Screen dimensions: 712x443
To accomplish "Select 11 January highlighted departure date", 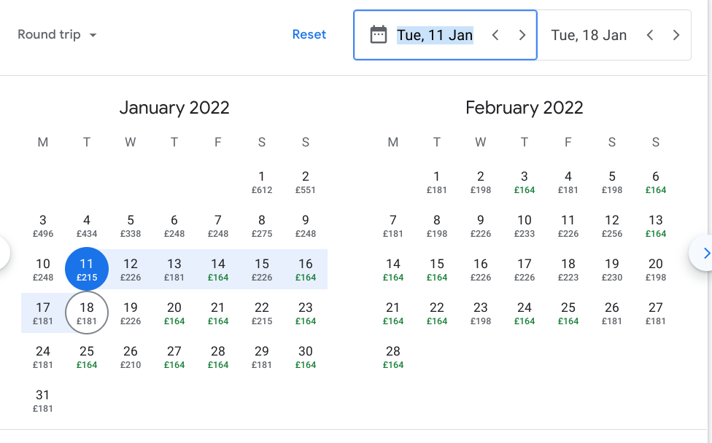I will [x=87, y=269].
